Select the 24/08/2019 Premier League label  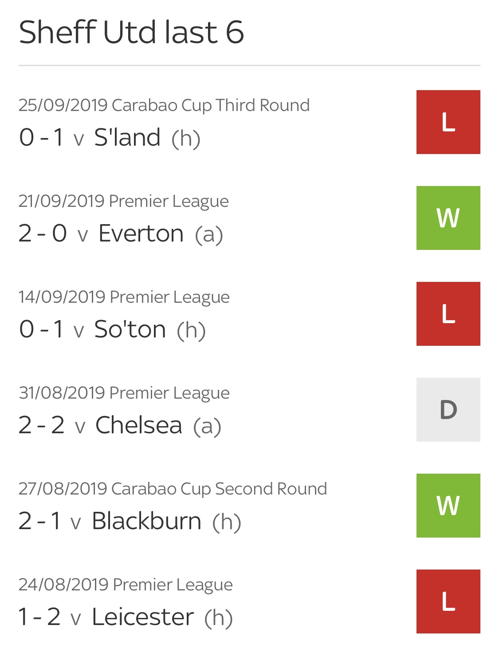coord(126,585)
